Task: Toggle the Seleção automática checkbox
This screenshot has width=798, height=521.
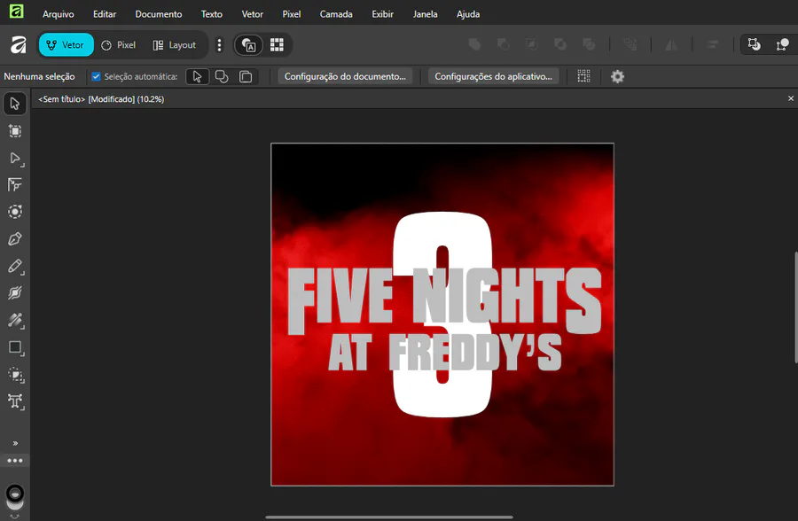Action: [97, 77]
